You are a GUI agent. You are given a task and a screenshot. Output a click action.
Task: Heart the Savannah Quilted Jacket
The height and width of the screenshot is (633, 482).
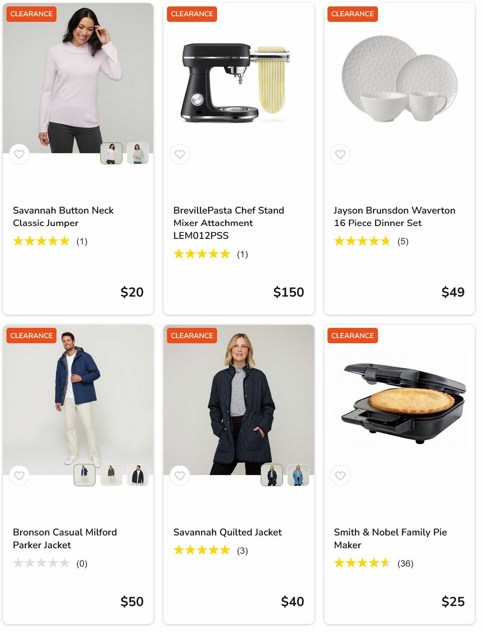pos(180,475)
